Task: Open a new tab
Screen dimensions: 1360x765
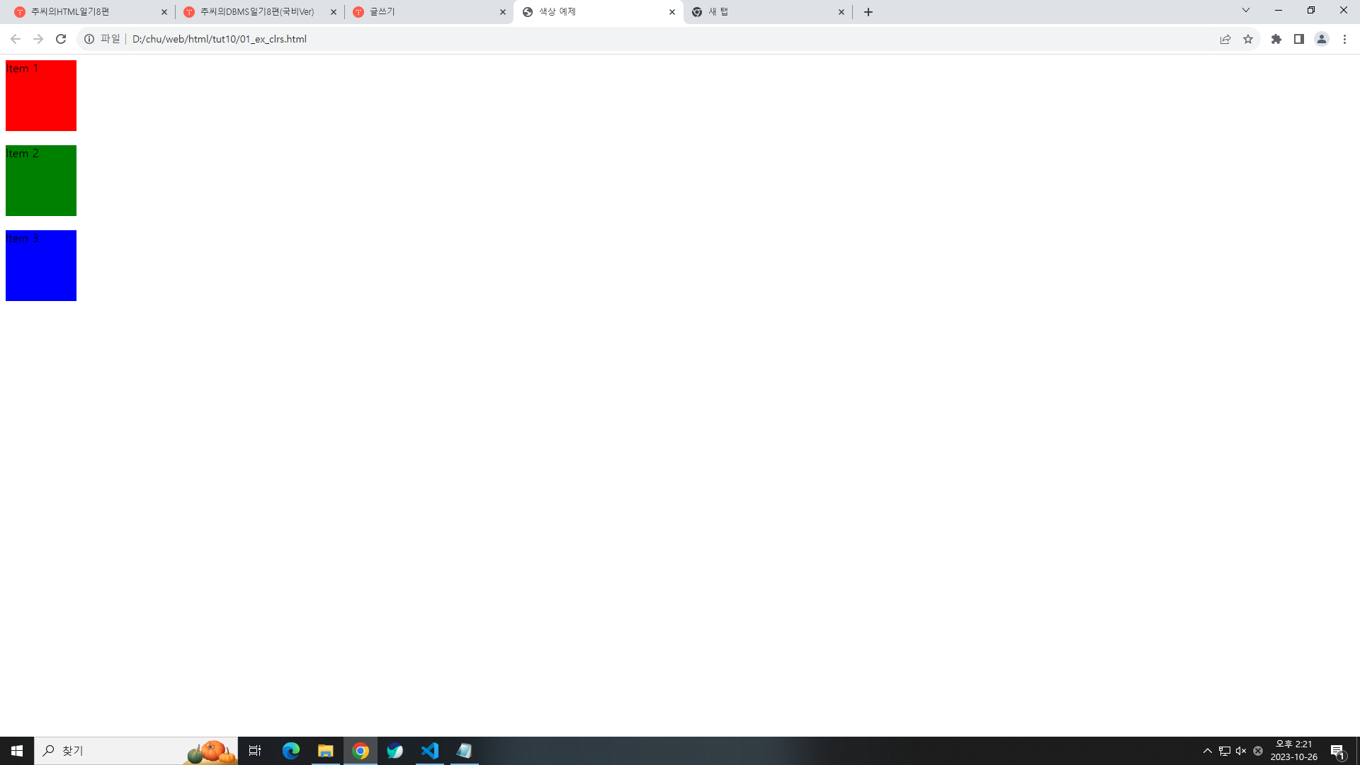Action: (x=868, y=12)
